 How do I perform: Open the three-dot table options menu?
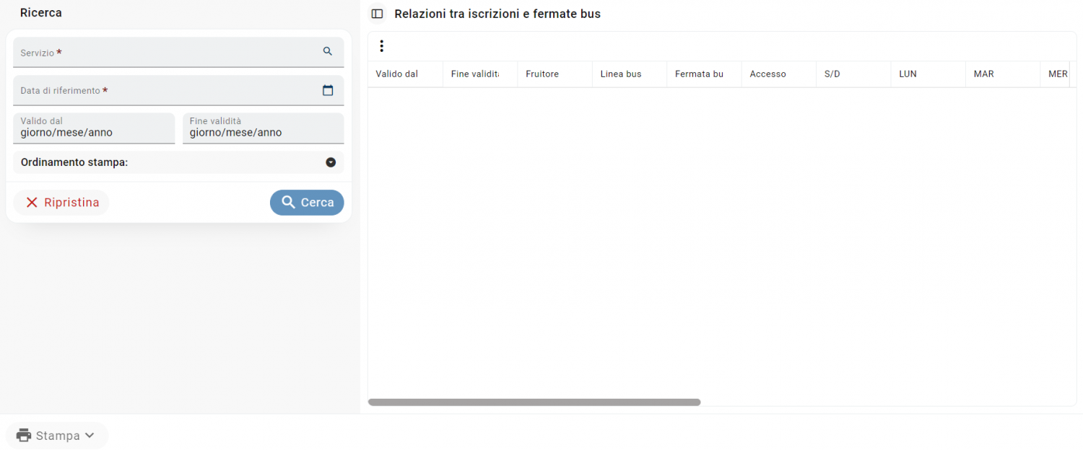(x=381, y=46)
